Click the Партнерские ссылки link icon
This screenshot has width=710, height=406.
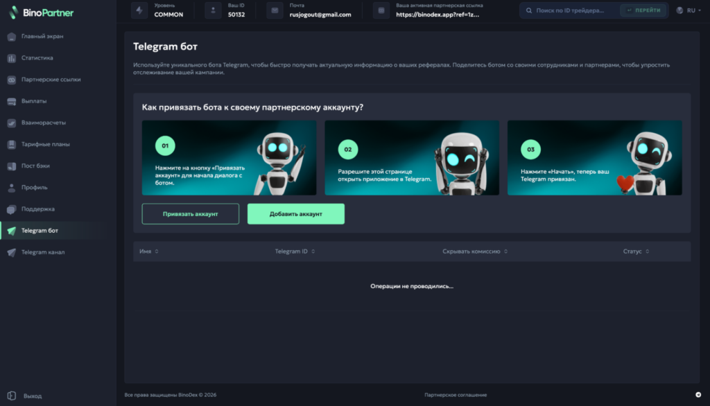(12, 80)
